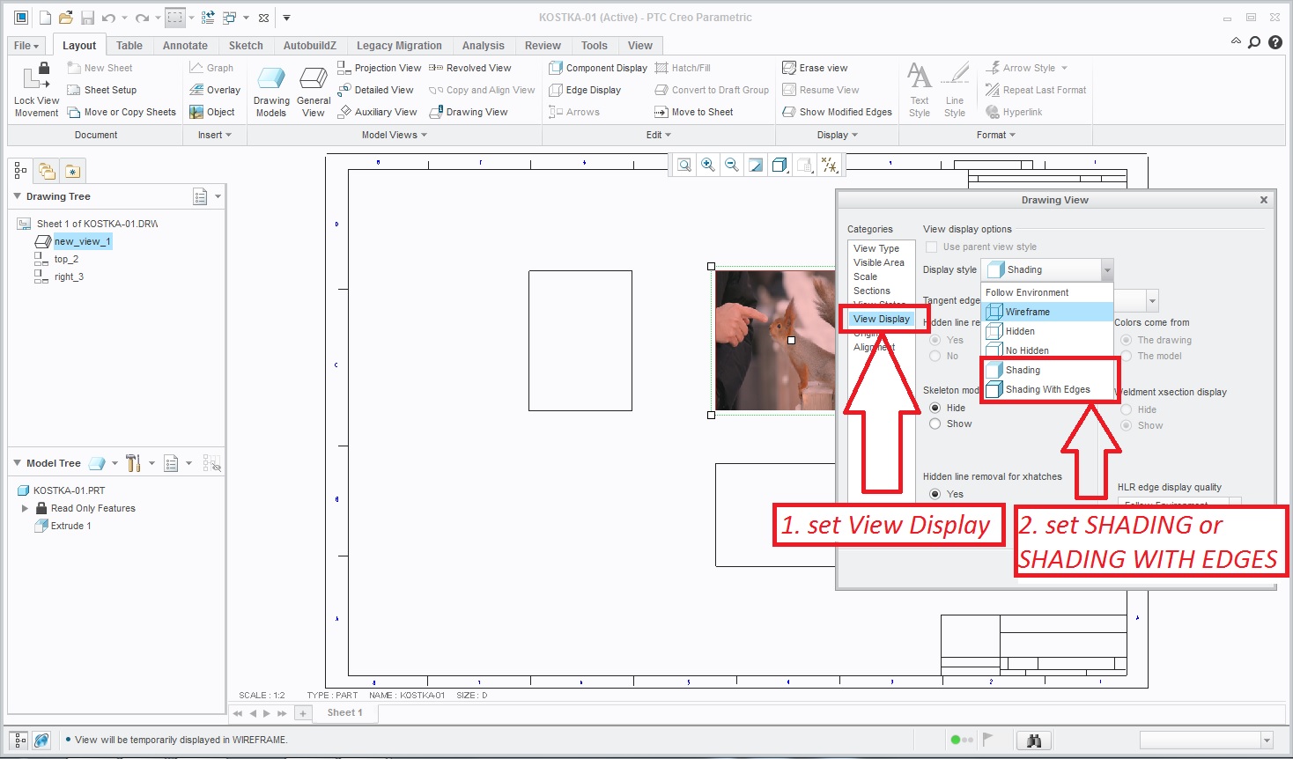Viewport: 1293px width, 759px height.
Task: Select Visible Area category
Action: tap(879, 262)
